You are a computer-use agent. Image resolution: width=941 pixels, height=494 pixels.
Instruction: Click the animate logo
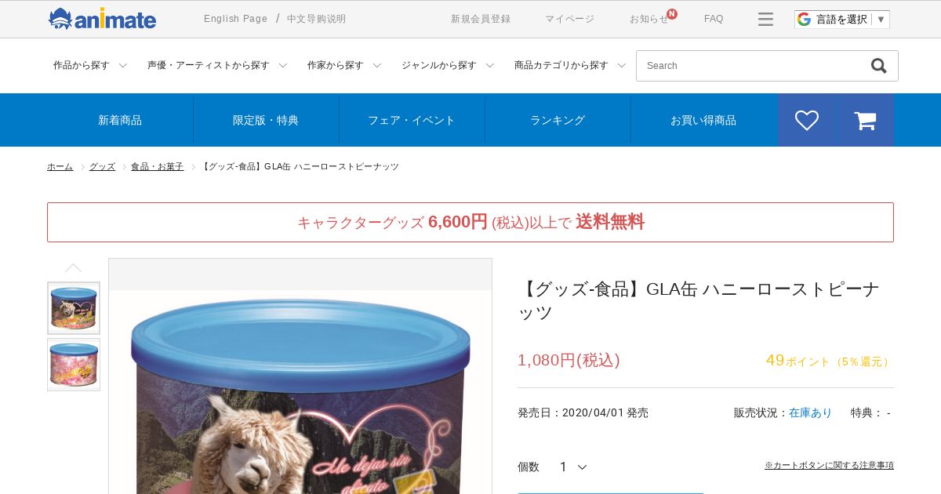[x=102, y=19]
